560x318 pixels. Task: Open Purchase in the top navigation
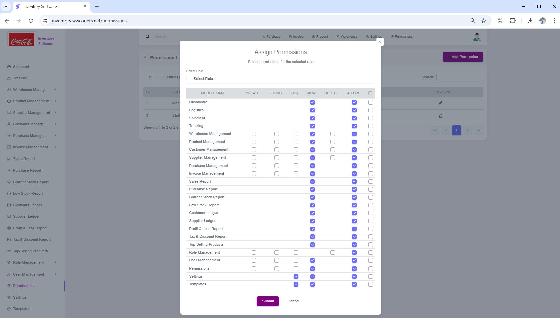(271, 37)
